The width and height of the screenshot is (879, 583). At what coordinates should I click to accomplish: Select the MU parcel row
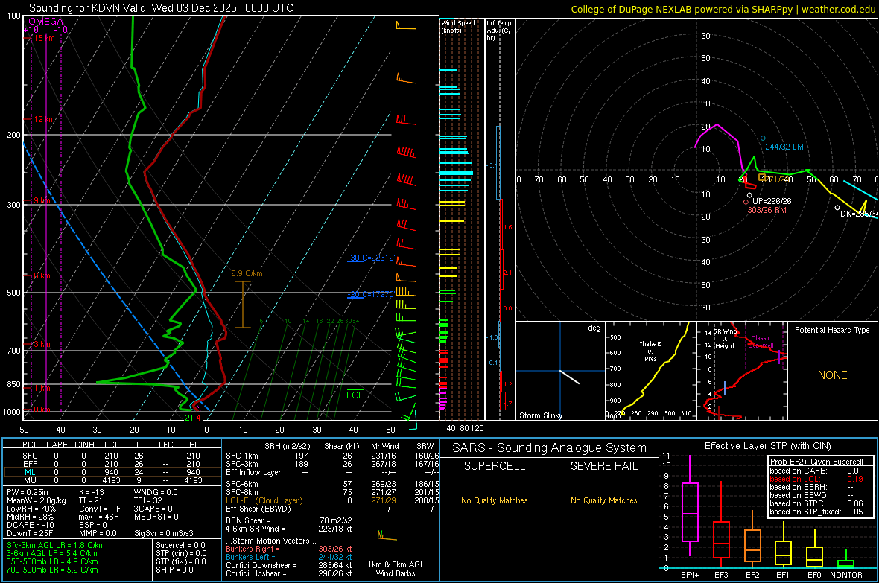tap(111, 480)
